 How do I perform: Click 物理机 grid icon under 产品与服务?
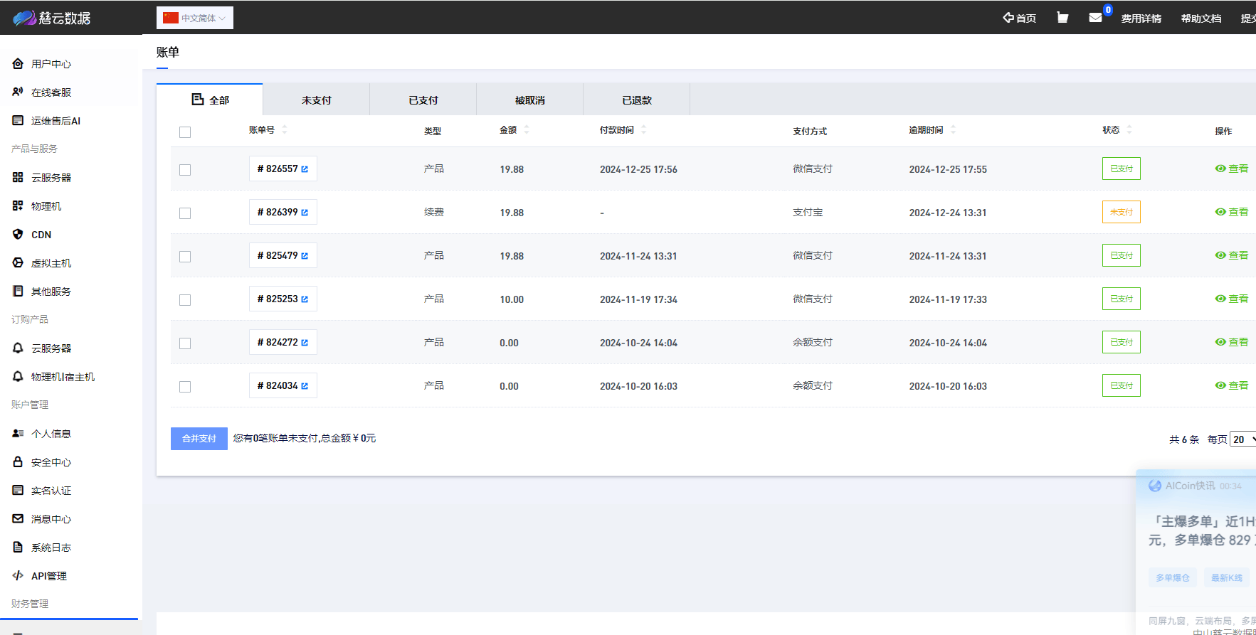click(18, 206)
